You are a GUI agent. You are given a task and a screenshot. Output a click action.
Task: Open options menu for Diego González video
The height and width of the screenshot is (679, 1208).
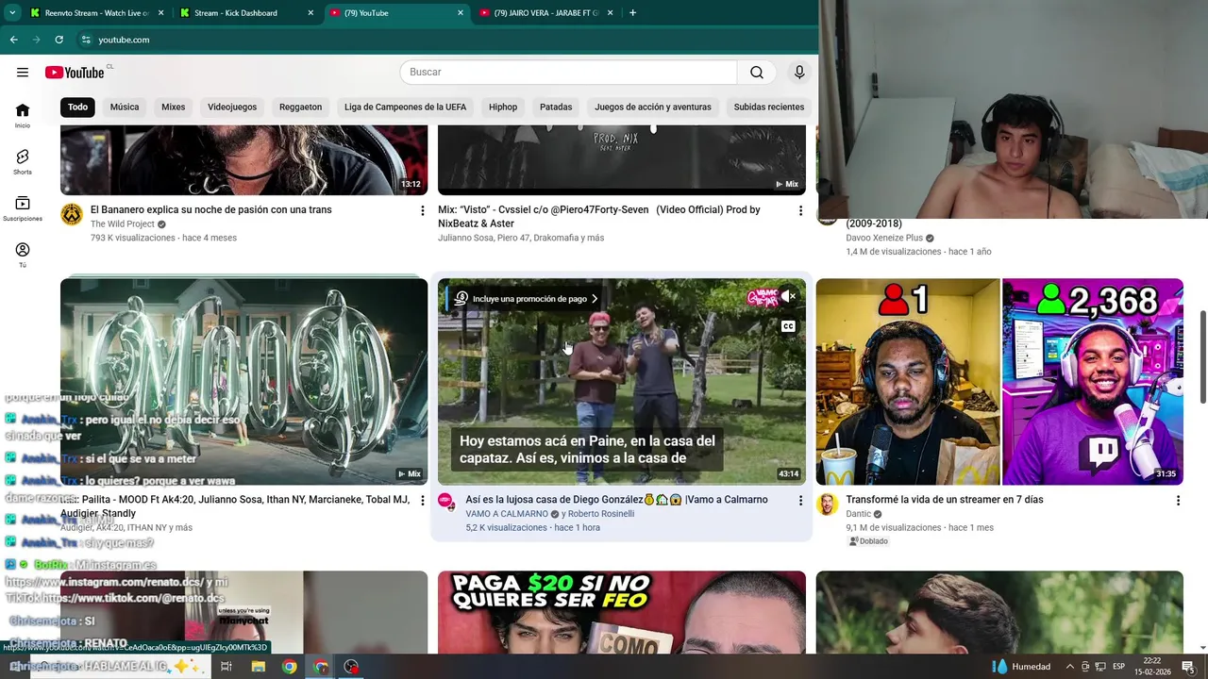(800, 501)
